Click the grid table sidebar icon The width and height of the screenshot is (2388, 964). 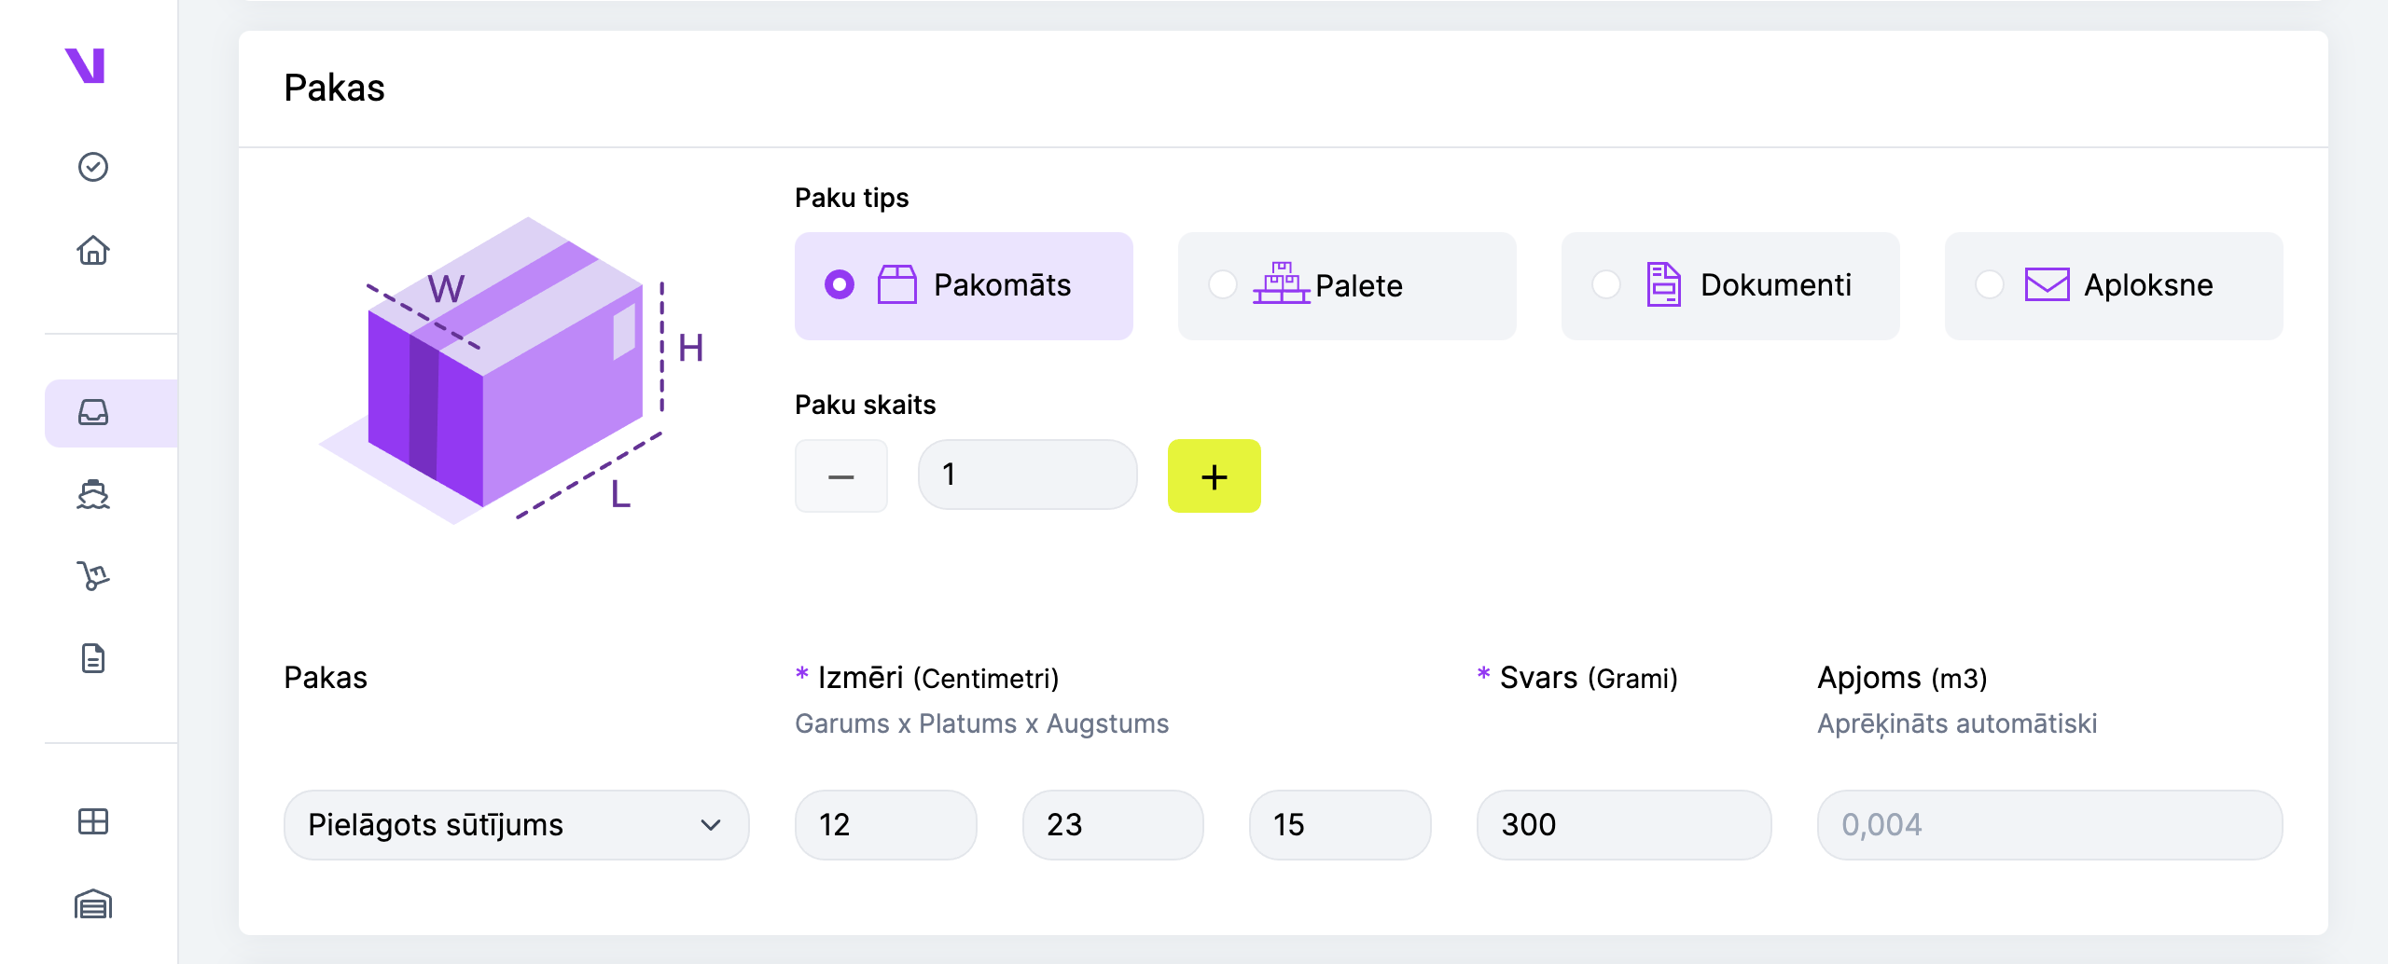(x=93, y=821)
